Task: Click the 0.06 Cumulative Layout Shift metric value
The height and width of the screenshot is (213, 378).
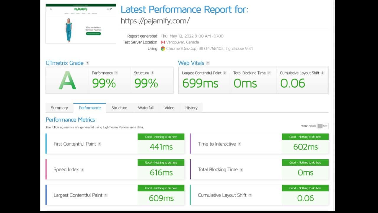Action: (306, 198)
